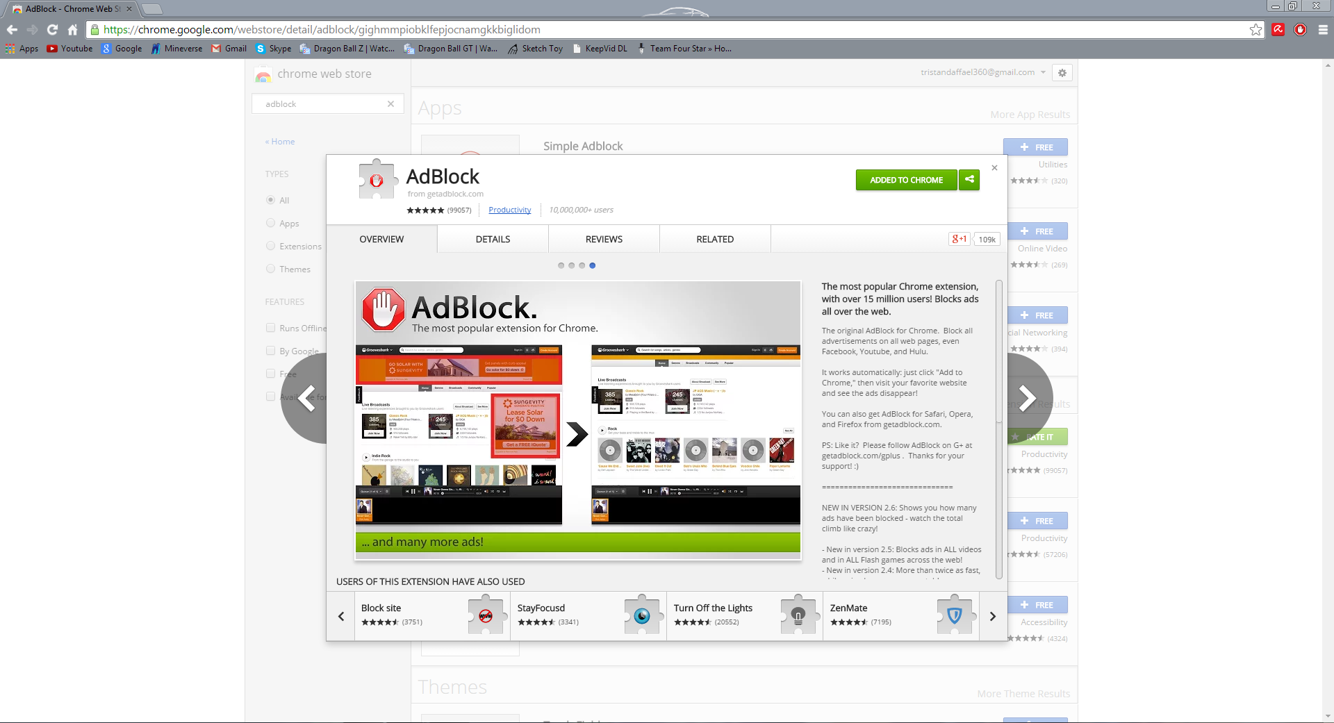
Task: Open the Mineverse bookmark
Action: pyautogui.click(x=176, y=49)
